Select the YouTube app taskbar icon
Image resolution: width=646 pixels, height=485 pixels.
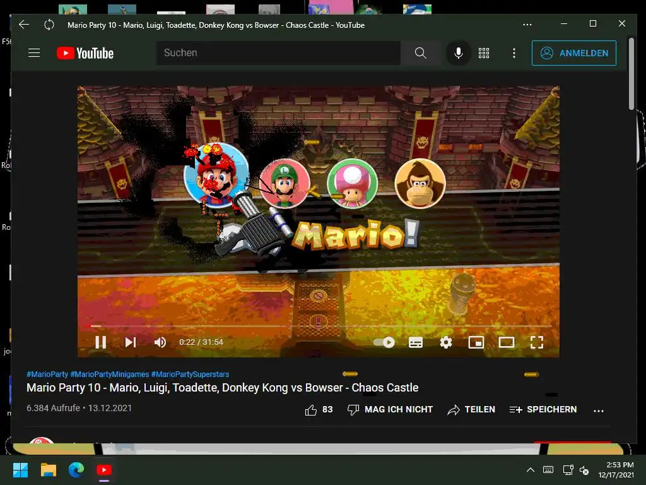point(104,470)
